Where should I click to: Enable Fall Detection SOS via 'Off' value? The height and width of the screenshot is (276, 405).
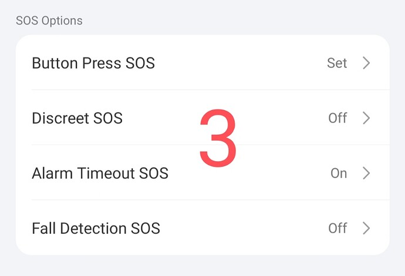point(338,228)
